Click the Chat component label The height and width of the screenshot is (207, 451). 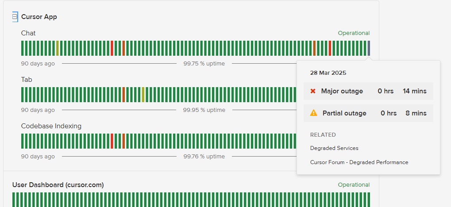coord(28,33)
